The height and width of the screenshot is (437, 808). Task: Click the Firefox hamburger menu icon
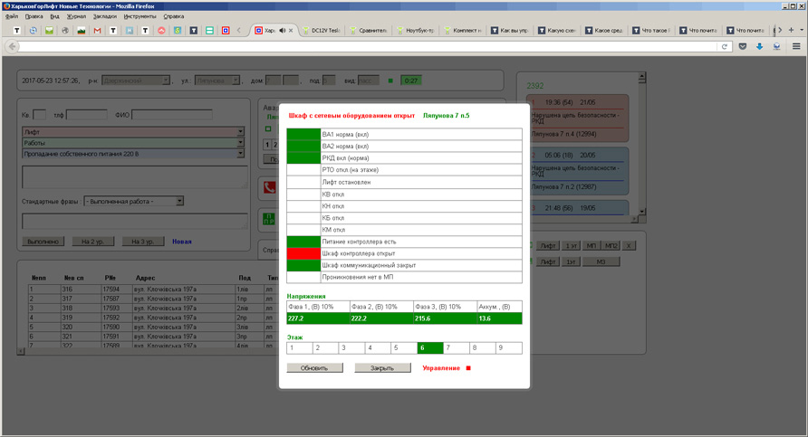[797, 46]
